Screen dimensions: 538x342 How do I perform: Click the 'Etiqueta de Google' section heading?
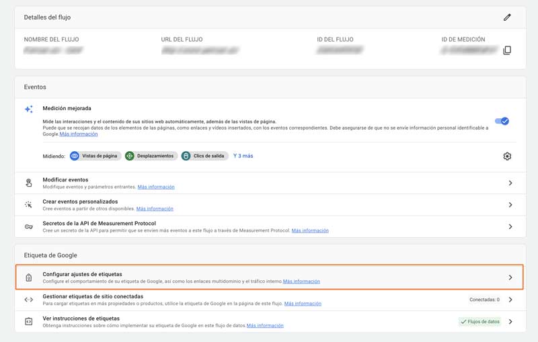pyautogui.click(x=50, y=255)
